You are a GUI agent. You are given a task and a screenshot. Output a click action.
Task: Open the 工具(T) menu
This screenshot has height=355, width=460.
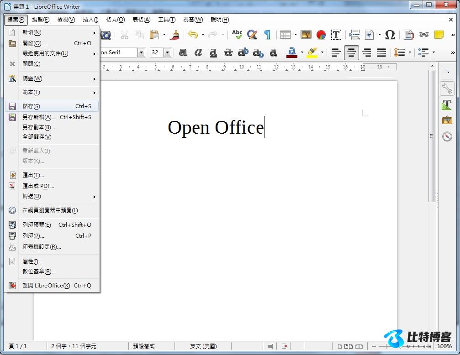click(x=167, y=20)
